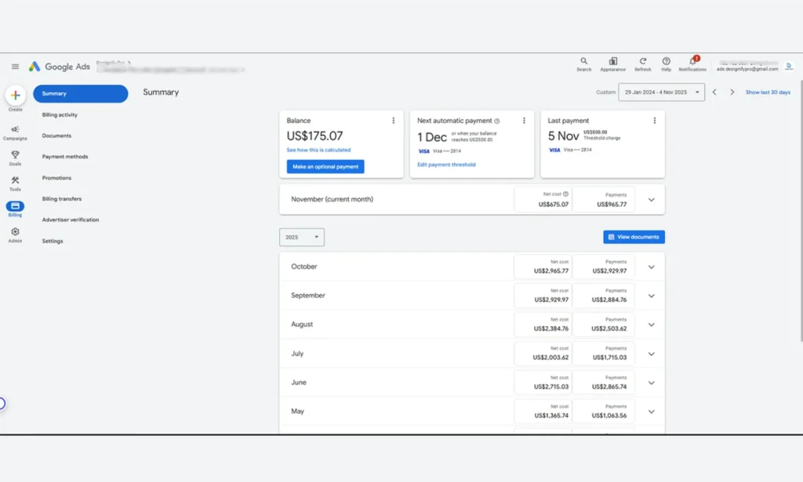Click Make an optional payment

[x=326, y=166]
